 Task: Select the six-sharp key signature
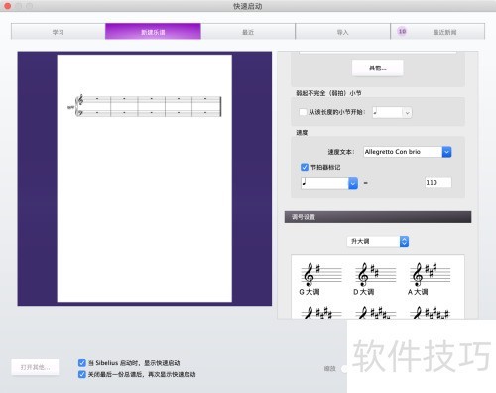pyautogui.click(x=430, y=313)
